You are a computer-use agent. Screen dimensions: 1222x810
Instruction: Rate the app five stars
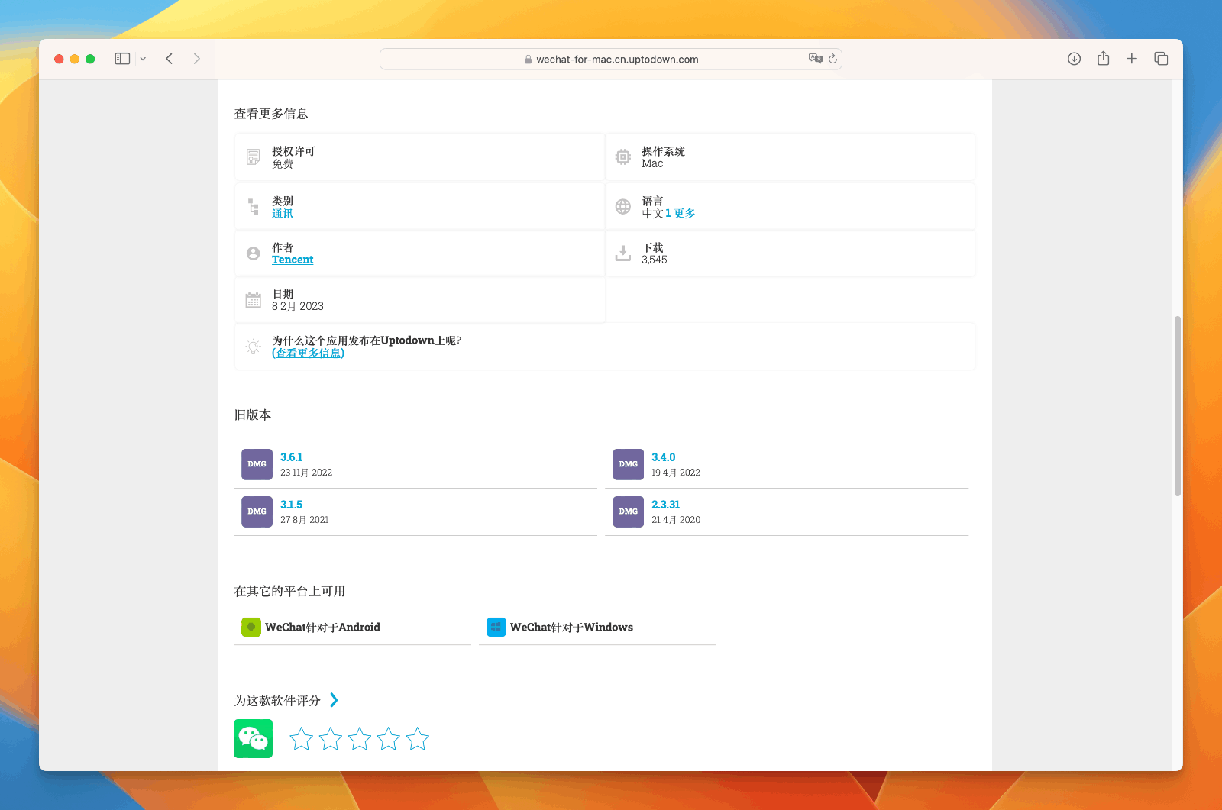pos(417,738)
